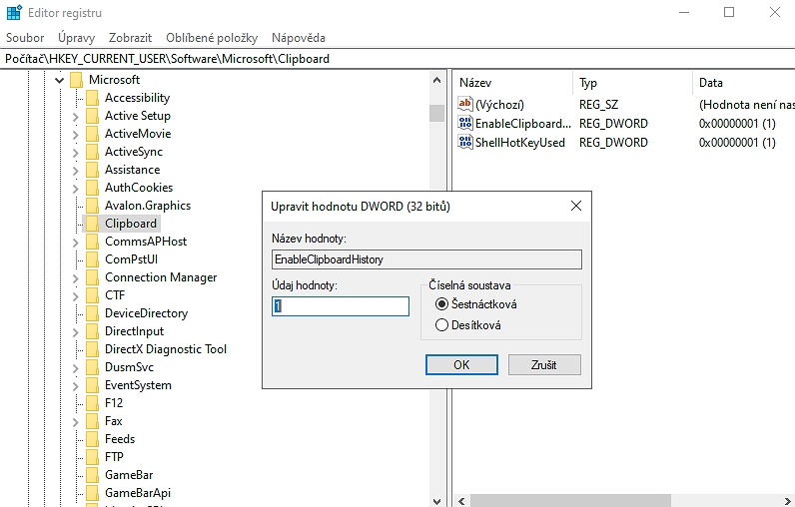Screen dimensions: 795x507
Task: Click the tree pane scroll-up arrow
Action: [437, 80]
